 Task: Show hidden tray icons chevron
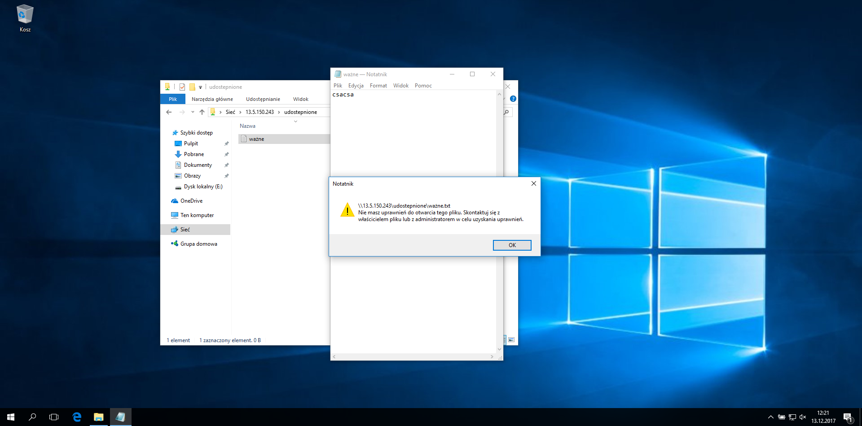[x=770, y=417]
